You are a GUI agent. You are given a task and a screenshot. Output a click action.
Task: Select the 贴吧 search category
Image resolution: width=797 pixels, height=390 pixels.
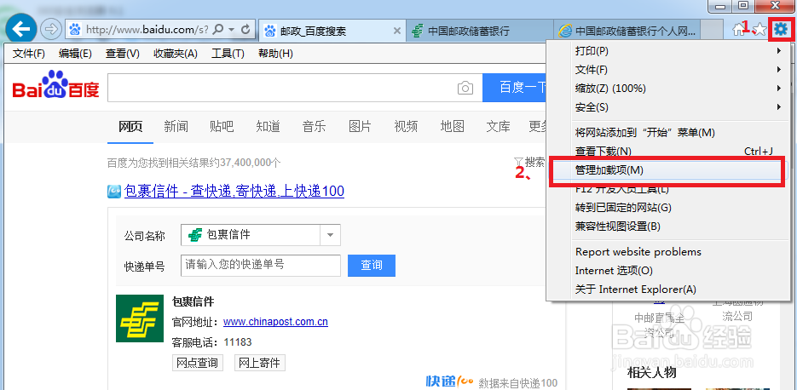point(222,126)
